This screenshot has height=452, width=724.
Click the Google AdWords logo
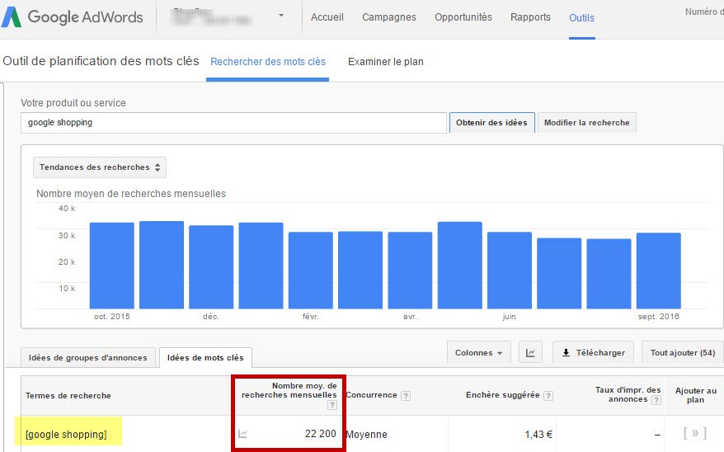(x=73, y=17)
